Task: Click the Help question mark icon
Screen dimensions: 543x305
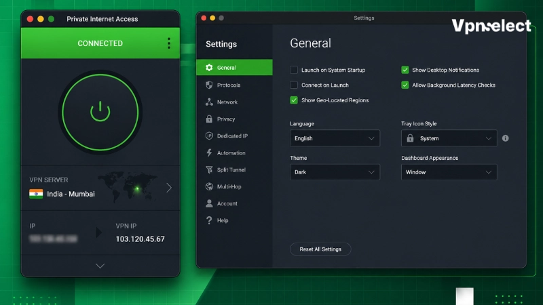Action: [x=209, y=220]
